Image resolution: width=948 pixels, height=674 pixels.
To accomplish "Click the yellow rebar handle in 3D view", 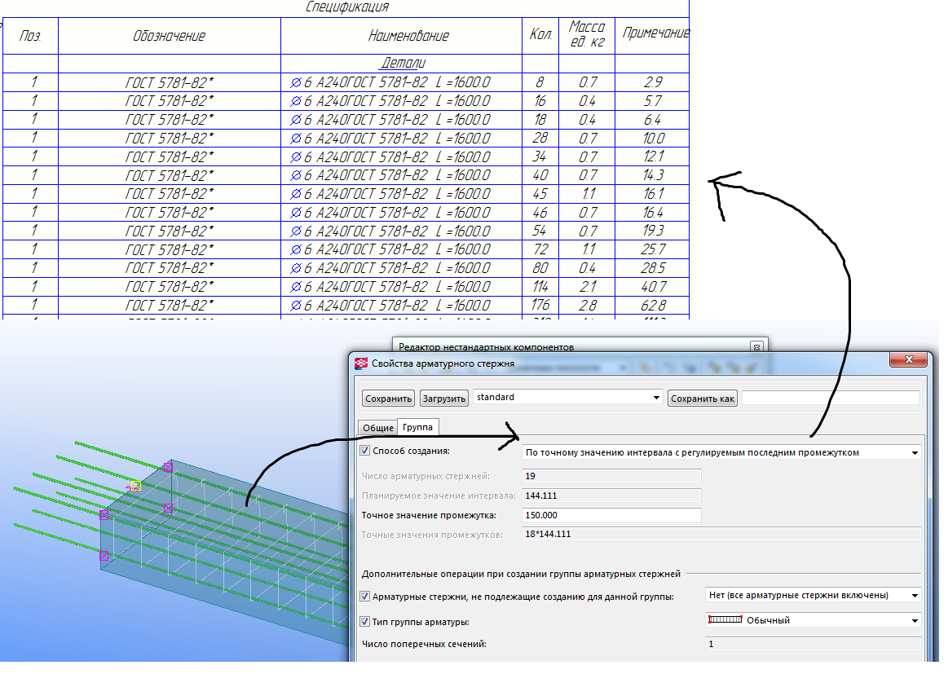I will (x=136, y=486).
